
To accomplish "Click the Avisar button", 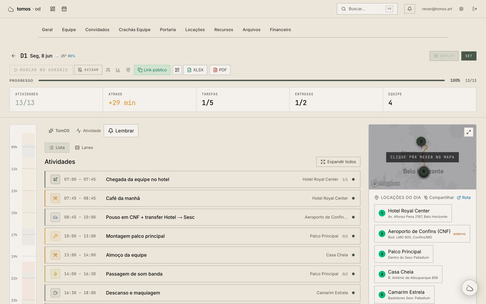I will [x=88, y=70].
